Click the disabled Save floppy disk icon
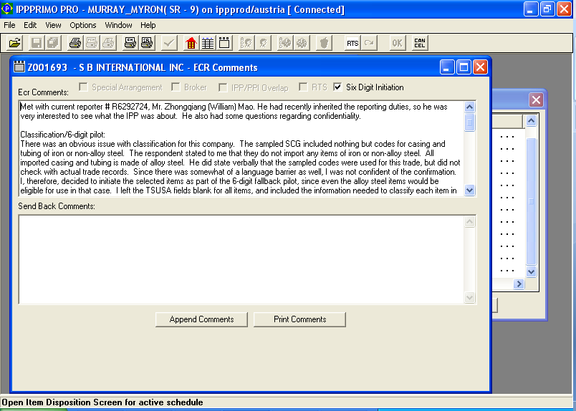576x411 pixels. [37, 44]
